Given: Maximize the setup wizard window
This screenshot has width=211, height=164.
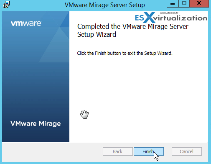Looking at the screenshot, I should click(184, 3).
